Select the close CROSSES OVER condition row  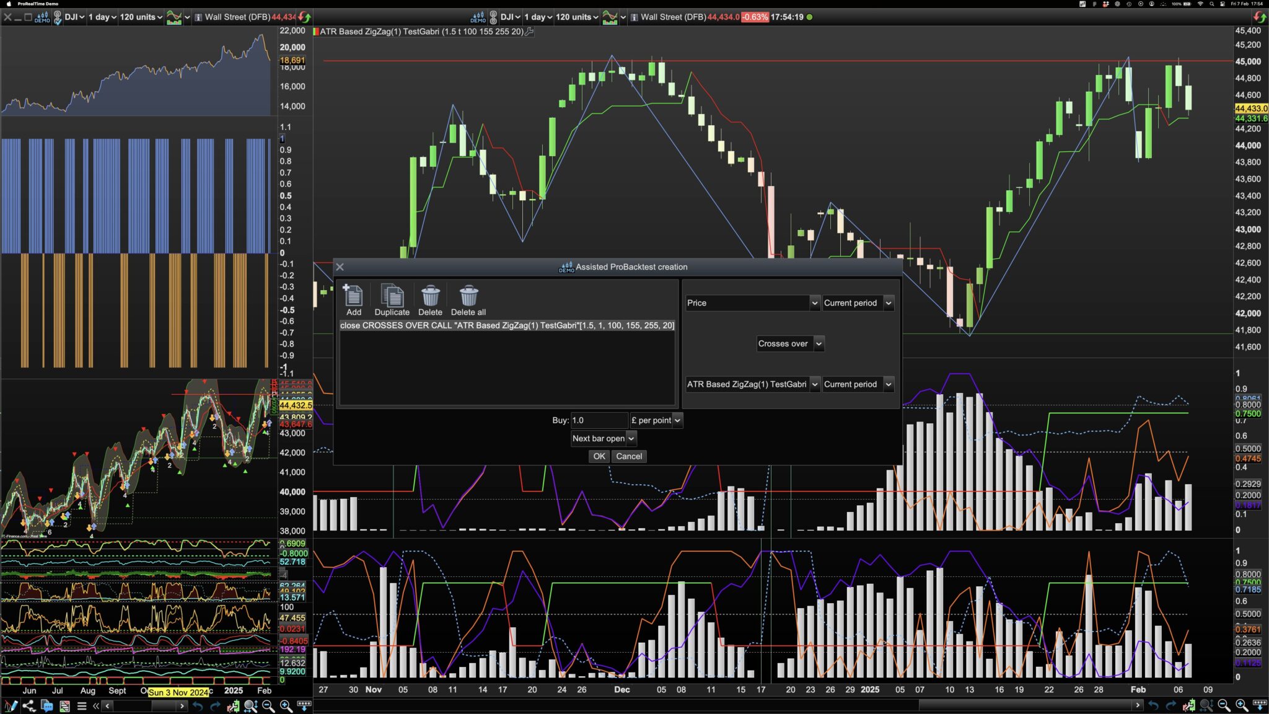coord(506,325)
